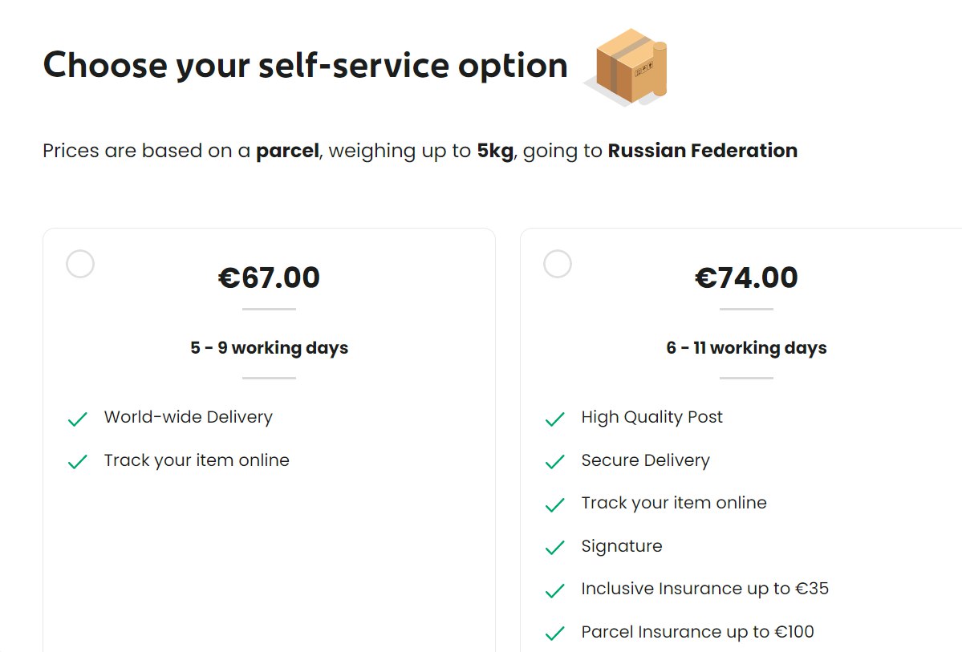Image resolution: width=962 pixels, height=652 pixels.
Task: Click the 5 - 9 working days text
Action: [x=269, y=348]
